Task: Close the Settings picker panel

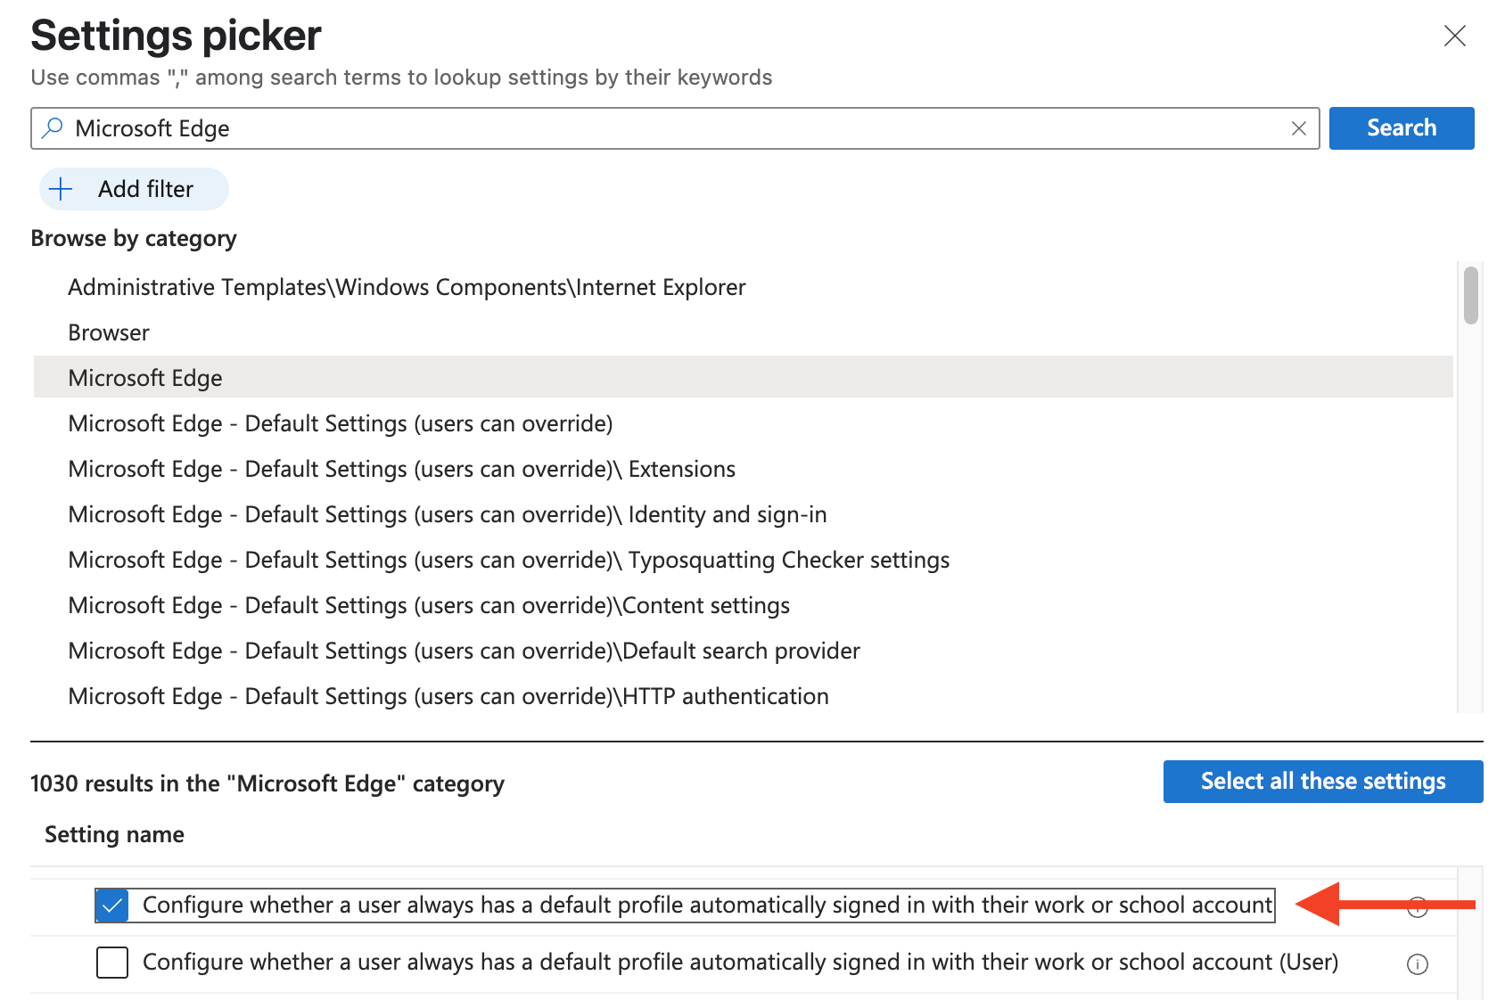Action: point(1454,36)
